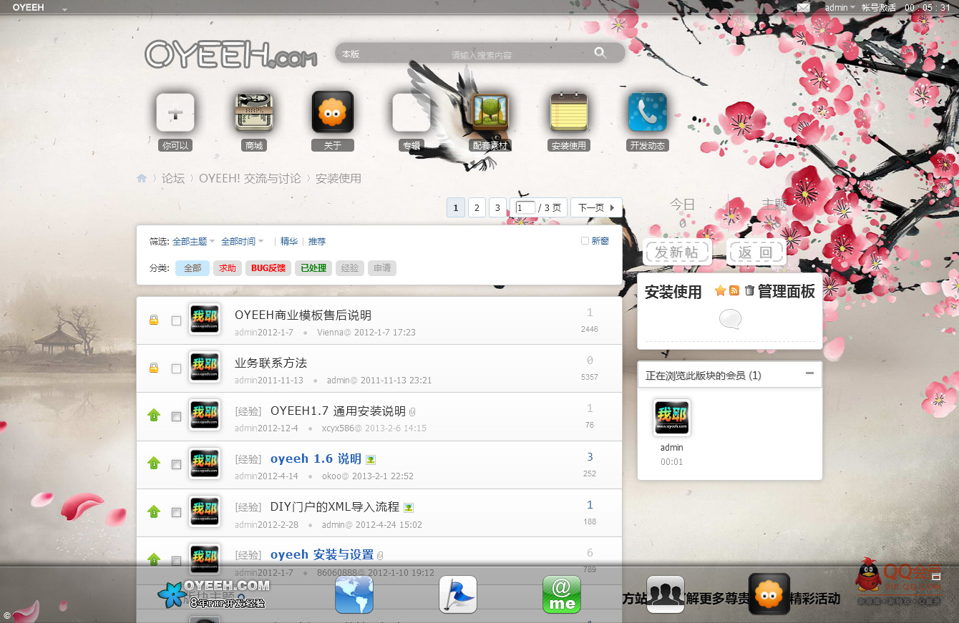This screenshot has height=623, width=959.
Task: Select the 已处理 category tab
Action: pos(313,268)
